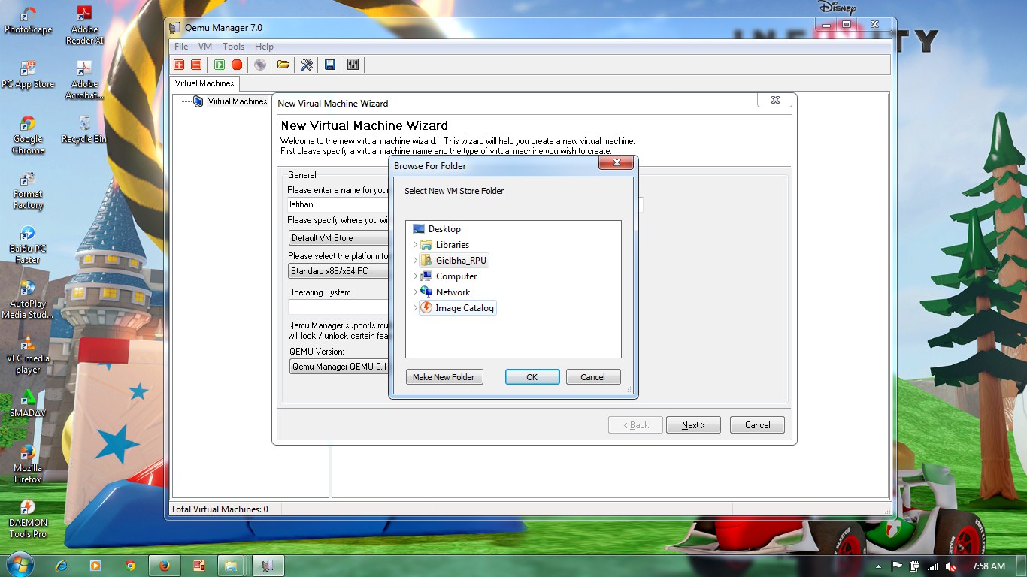
Task: Select Image Catalog in the folder tree
Action: [465, 308]
